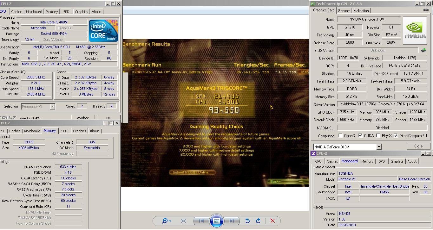Open About tab in top CPU-Z window
The image size is (433, 230).
click(96, 12)
